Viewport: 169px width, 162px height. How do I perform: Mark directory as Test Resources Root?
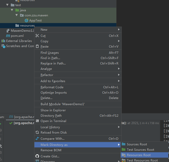(144, 160)
